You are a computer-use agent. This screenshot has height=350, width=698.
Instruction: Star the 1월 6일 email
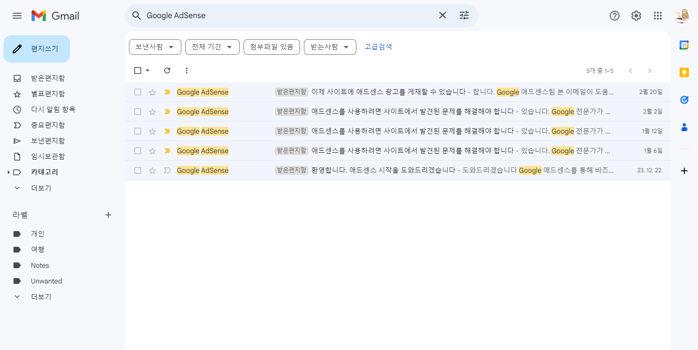point(152,151)
